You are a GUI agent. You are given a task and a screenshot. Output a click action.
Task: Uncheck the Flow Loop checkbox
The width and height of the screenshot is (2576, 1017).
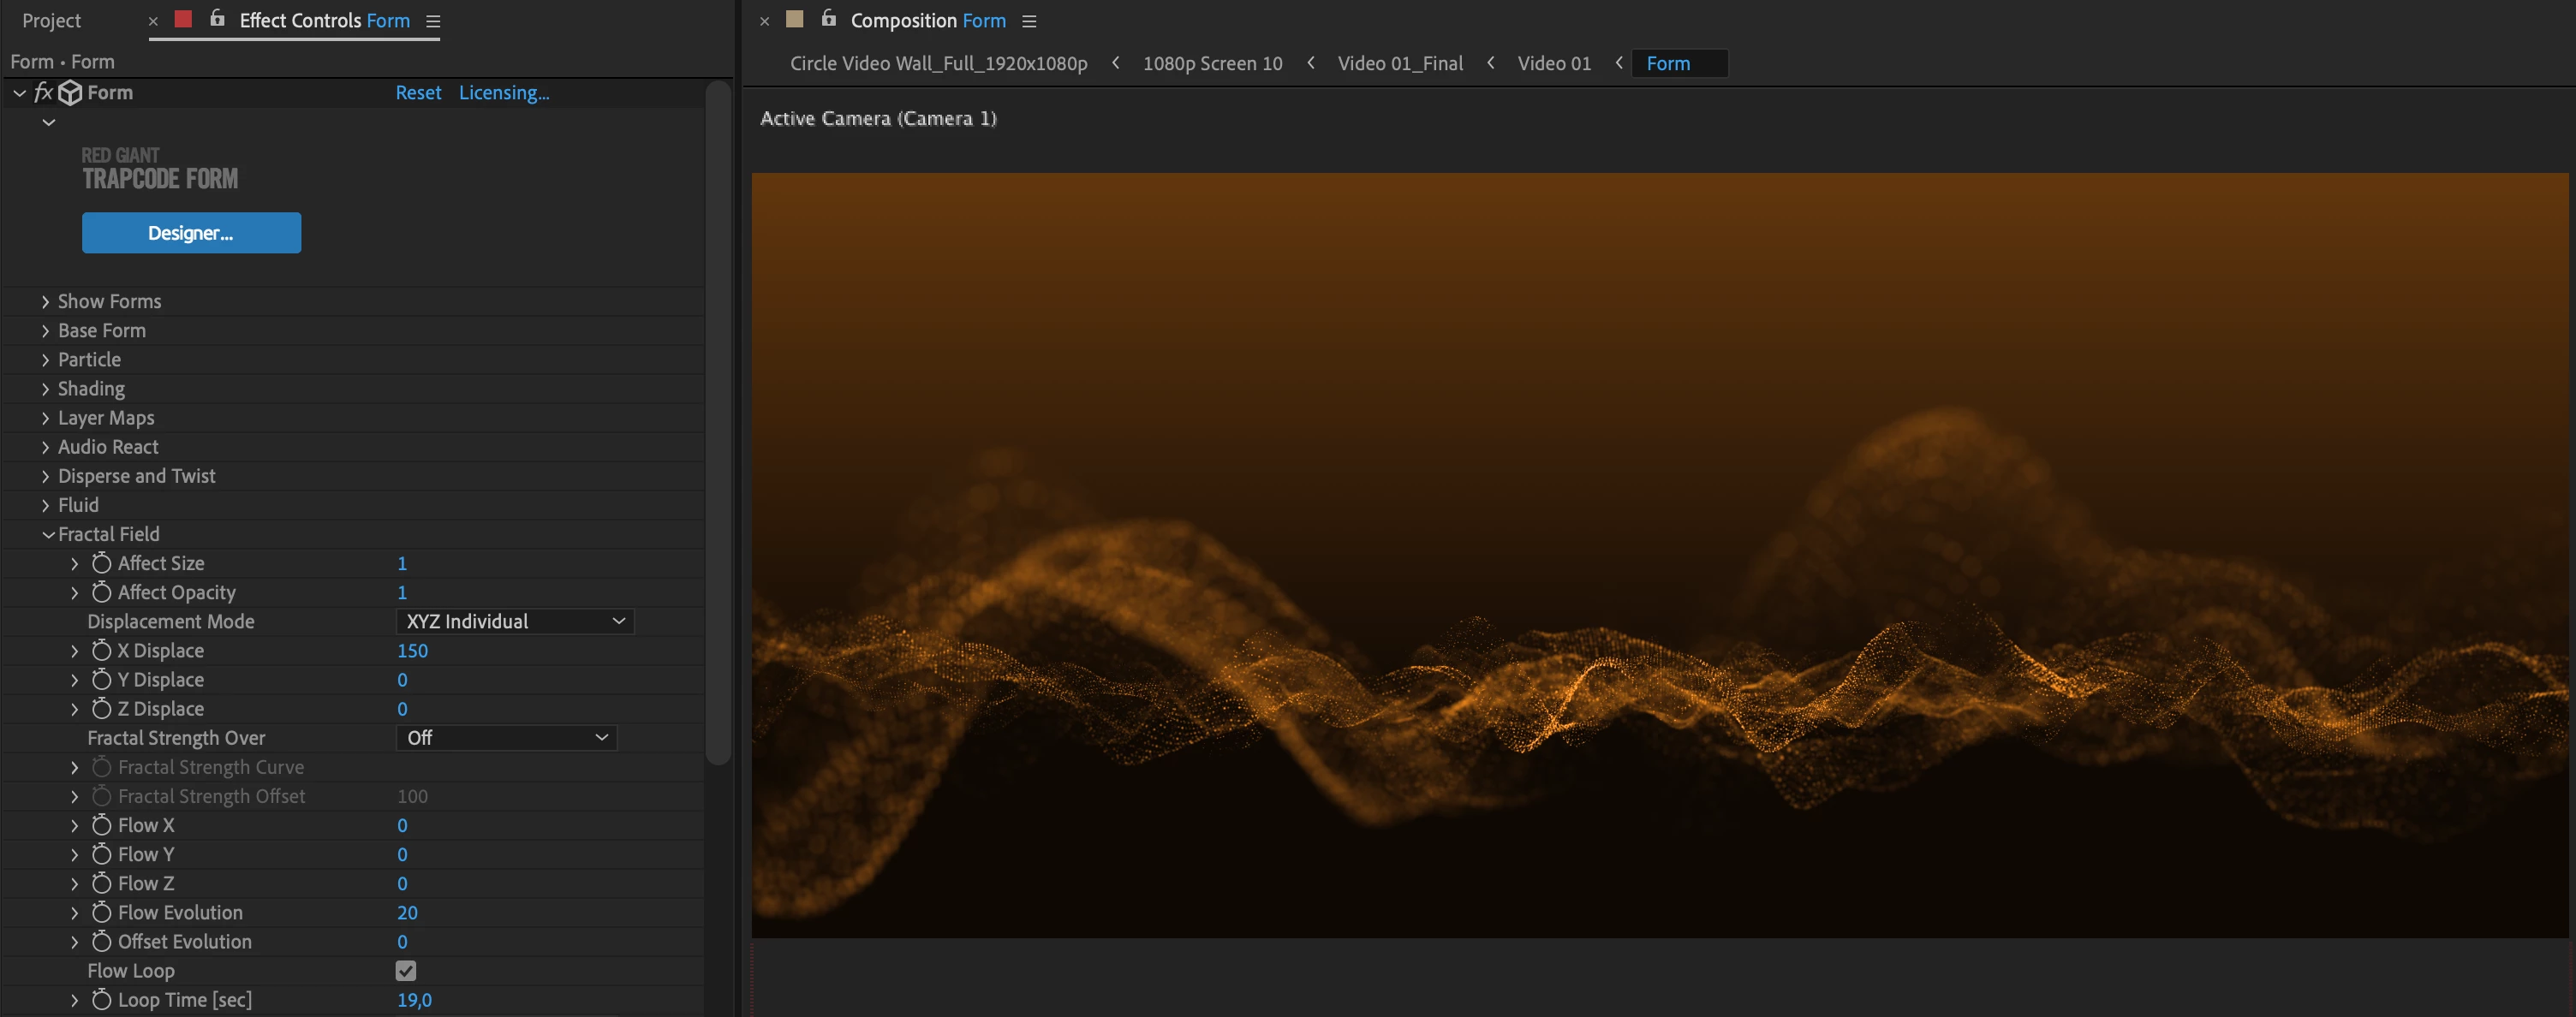pos(406,971)
